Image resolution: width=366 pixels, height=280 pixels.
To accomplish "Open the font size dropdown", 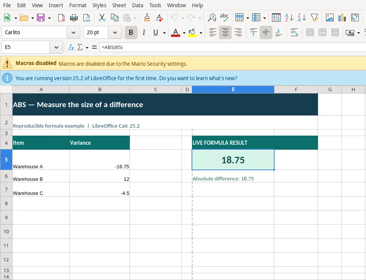I will click(x=115, y=32).
